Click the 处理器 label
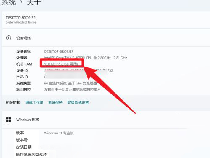Image resolution: width=210 pixels, height=158 pixels. [22, 58]
